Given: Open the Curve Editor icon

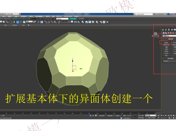Looking at the screenshot, I should [90, 22].
